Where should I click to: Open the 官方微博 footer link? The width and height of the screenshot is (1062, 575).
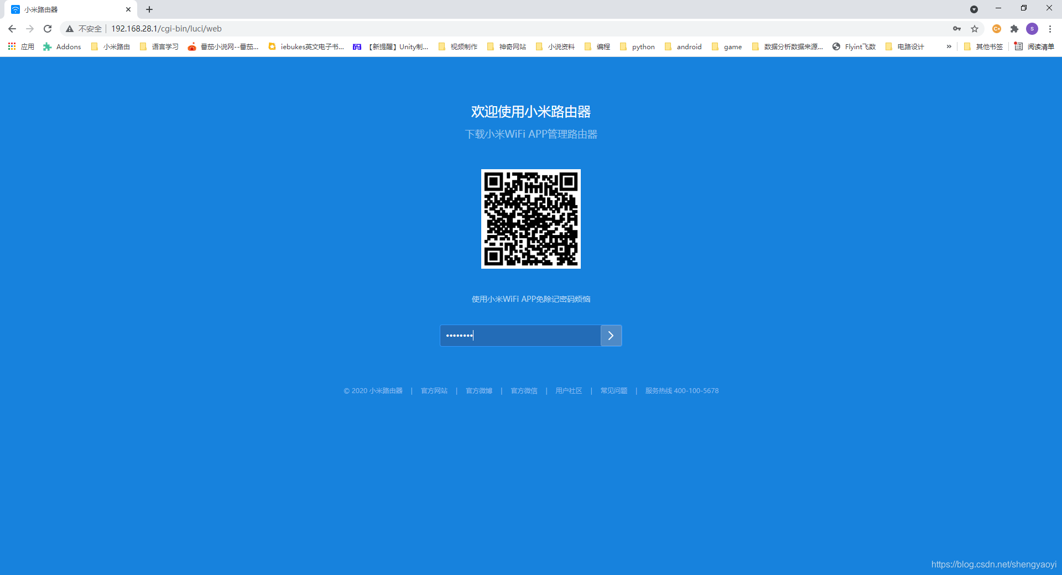(x=479, y=391)
